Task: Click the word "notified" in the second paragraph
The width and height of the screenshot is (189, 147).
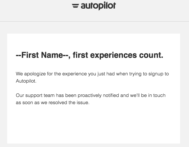Action: (x=111, y=96)
